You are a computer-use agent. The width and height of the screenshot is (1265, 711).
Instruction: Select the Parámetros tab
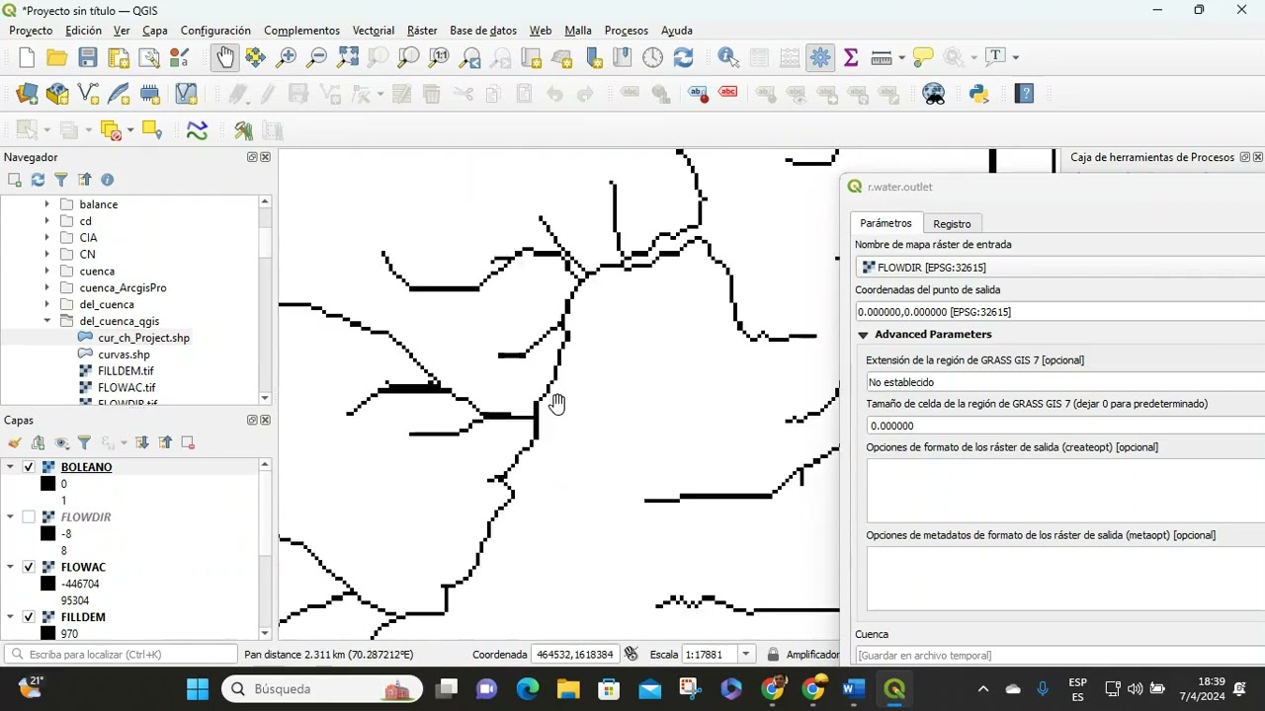[x=885, y=223]
